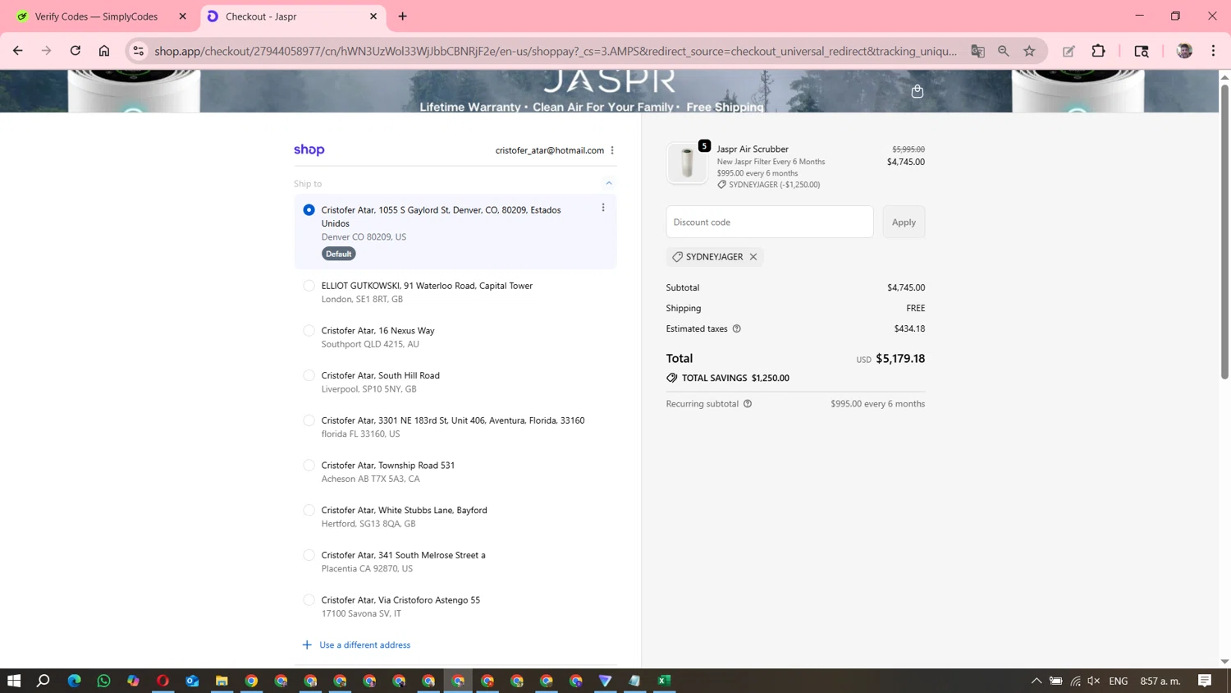Go forward in browser history
1231x693 pixels.
[47, 51]
